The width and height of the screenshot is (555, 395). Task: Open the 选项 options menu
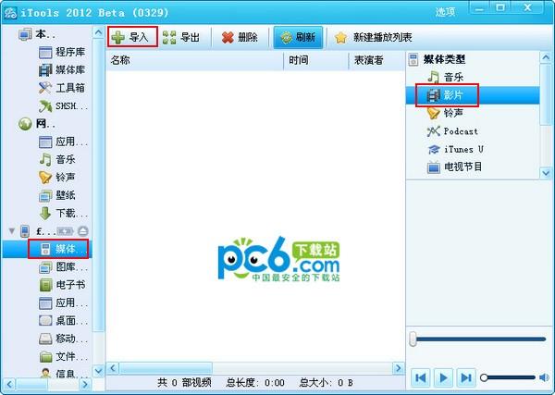point(445,12)
